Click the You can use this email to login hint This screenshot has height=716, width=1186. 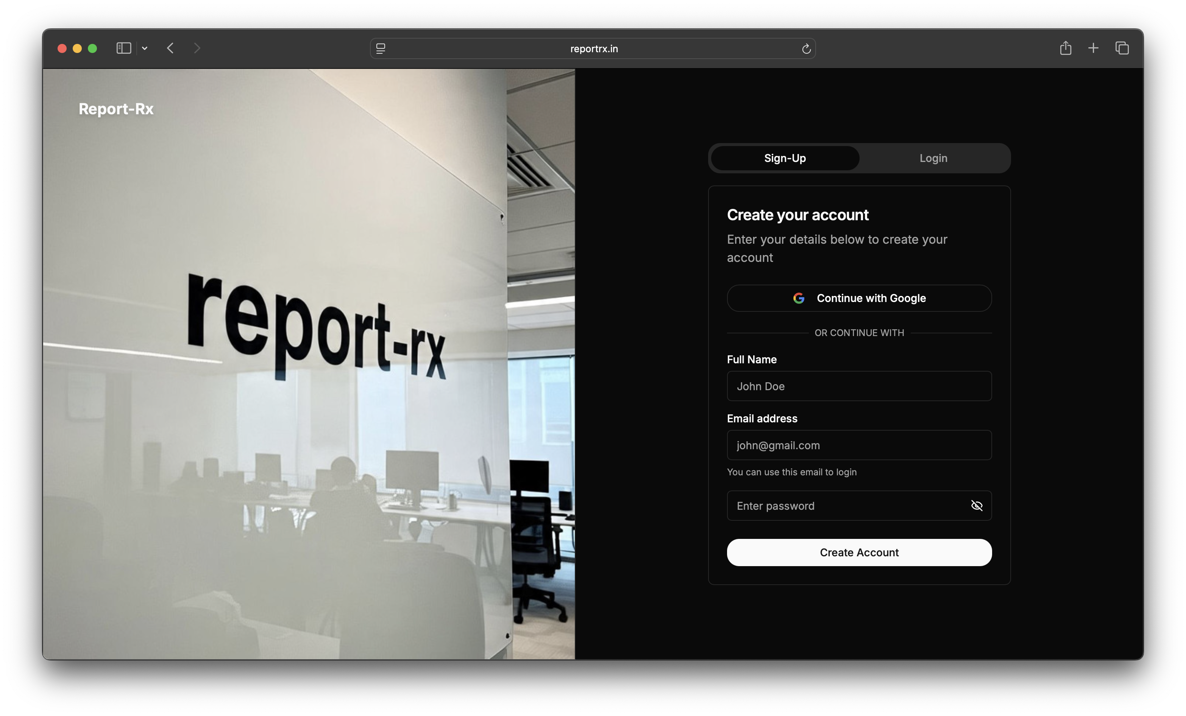pyautogui.click(x=792, y=472)
